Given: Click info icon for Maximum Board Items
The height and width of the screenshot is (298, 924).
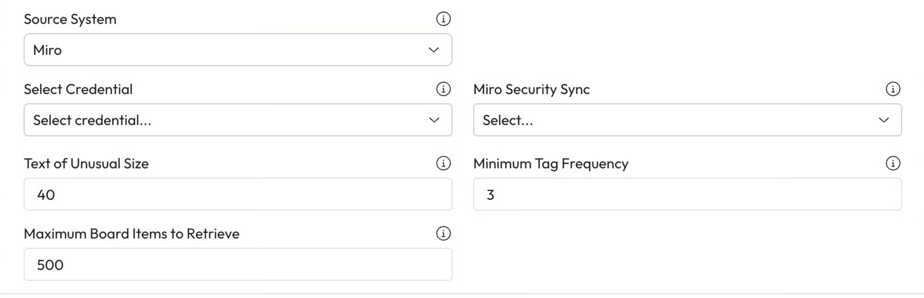Looking at the screenshot, I should coord(443,233).
